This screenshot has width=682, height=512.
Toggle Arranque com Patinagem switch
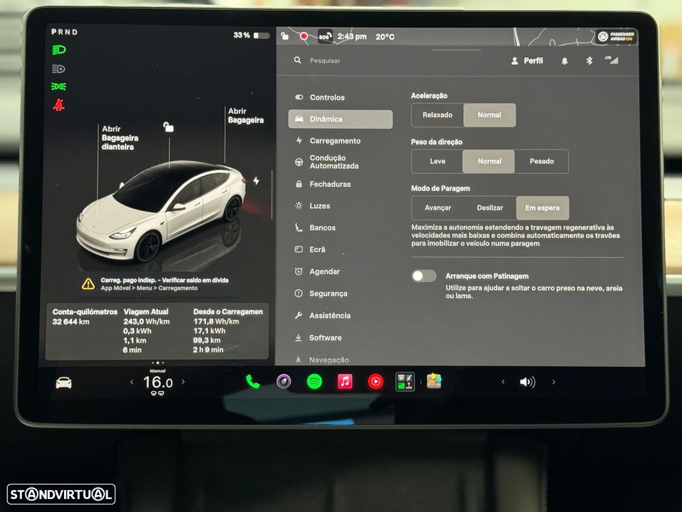point(424,276)
